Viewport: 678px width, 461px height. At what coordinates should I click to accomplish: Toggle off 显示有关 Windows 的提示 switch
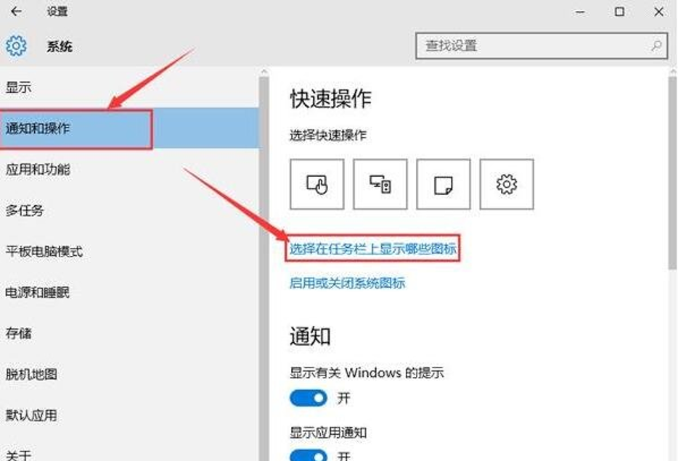tap(309, 398)
